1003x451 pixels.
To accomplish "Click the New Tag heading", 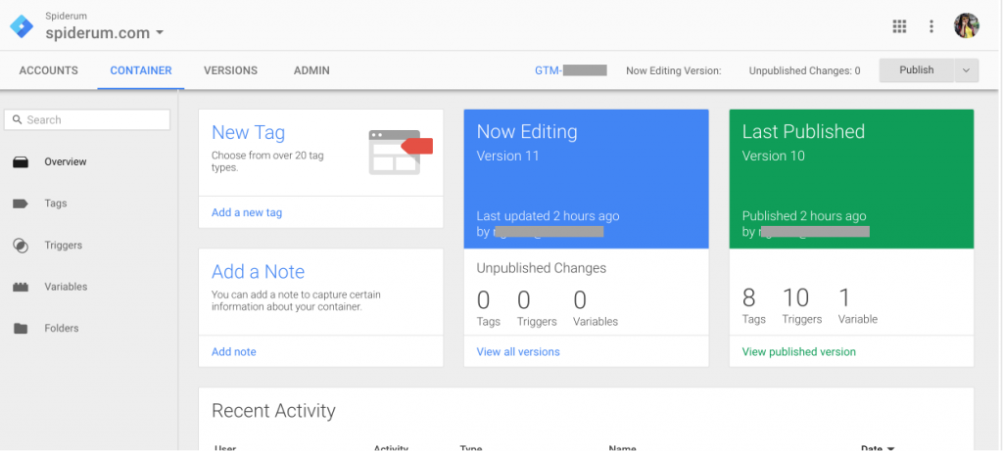I will tap(248, 132).
